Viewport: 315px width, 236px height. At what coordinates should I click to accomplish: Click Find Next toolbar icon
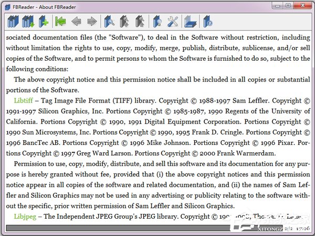tap(124, 21)
